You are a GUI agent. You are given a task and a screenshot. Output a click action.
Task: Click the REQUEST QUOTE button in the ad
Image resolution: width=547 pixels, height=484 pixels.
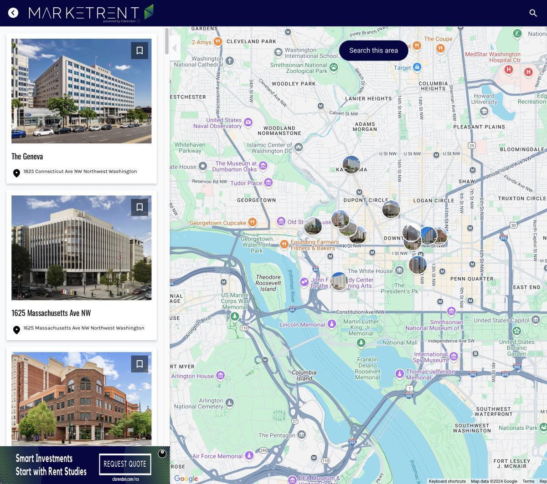124,464
